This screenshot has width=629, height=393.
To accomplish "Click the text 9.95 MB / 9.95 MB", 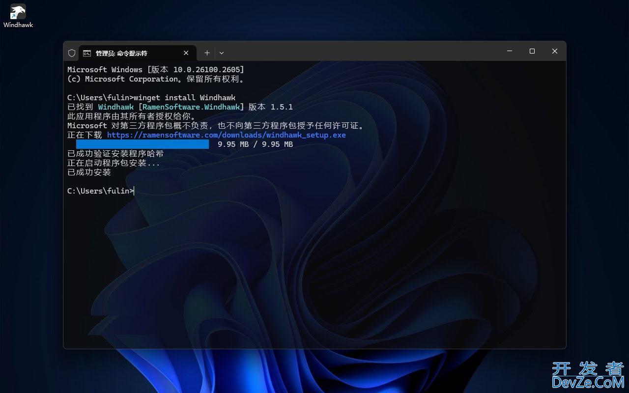I will point(256,144).
